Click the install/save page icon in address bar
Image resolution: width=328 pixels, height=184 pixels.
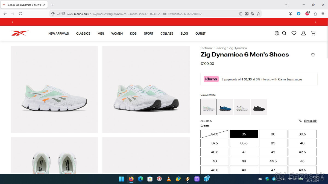(x=247, y=14)
